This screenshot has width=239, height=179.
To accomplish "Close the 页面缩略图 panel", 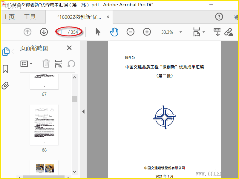I will pyautogui.click(x=69, y=48).
